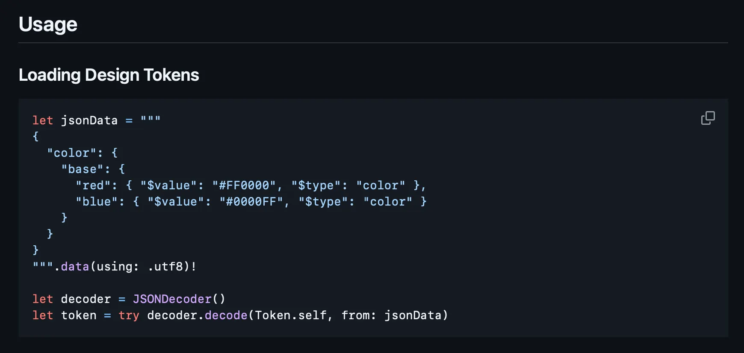Click the "#0000FF" hex value in the code

point(251,202)
